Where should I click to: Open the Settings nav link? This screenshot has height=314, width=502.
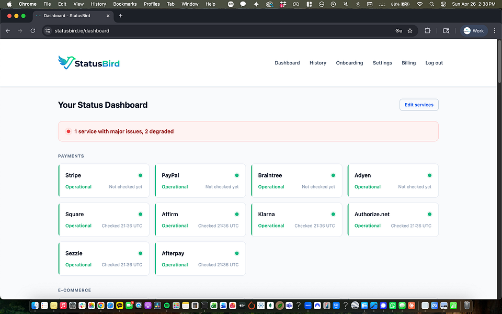[x=382, y=63]
